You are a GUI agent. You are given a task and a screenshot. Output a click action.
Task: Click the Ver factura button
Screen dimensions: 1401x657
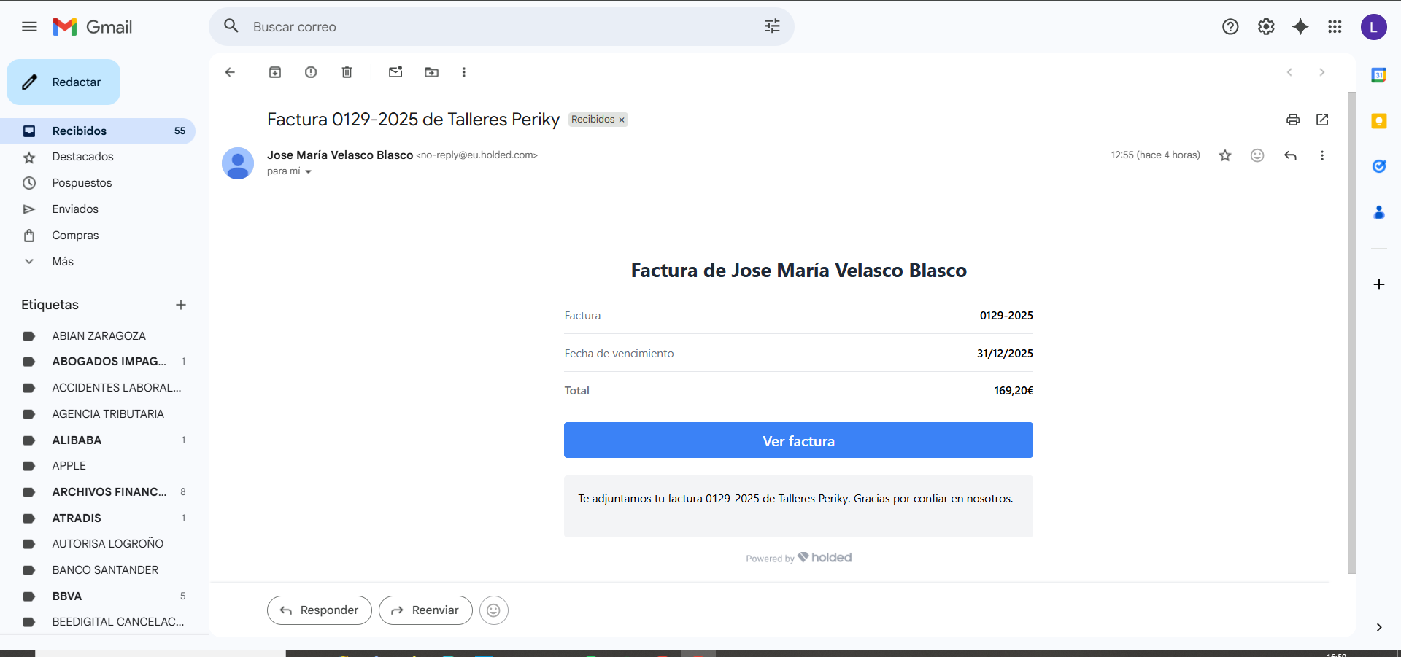798,440
